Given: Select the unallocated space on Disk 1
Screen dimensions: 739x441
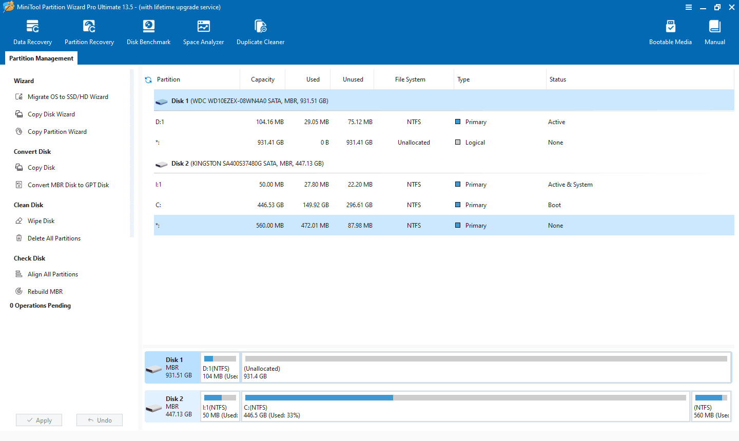Looking at the screenshot, I should 486,367.
